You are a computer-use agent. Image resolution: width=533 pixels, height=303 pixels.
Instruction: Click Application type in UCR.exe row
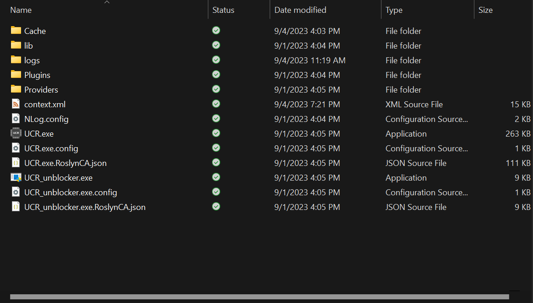(406, 134)
